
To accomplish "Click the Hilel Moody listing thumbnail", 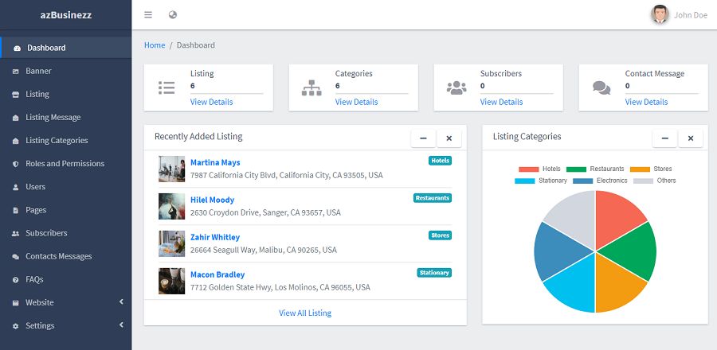I will click(171, 206).
